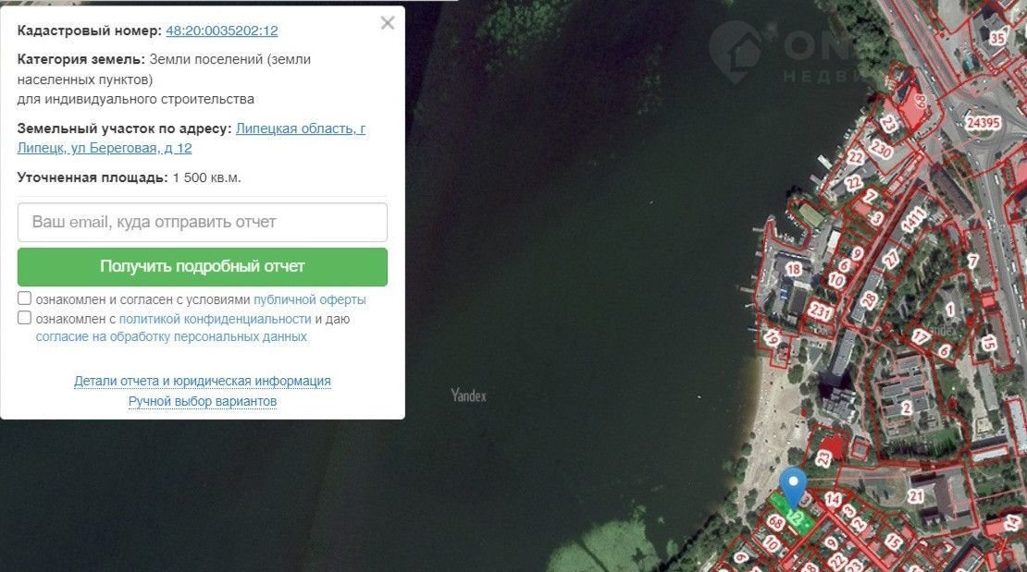Select parcel marker 35 on map
This screenshot has width=1027, height=572.
pyautogui.click(x=996, y=38)
